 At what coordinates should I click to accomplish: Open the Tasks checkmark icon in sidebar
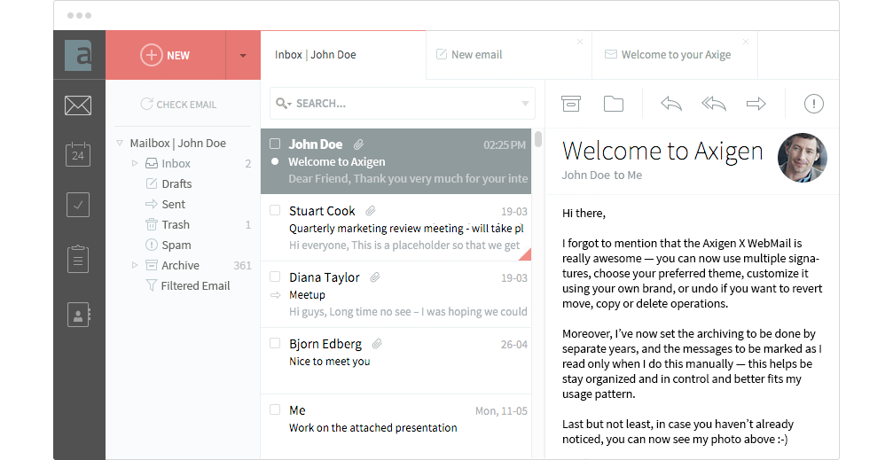(78, 205)
